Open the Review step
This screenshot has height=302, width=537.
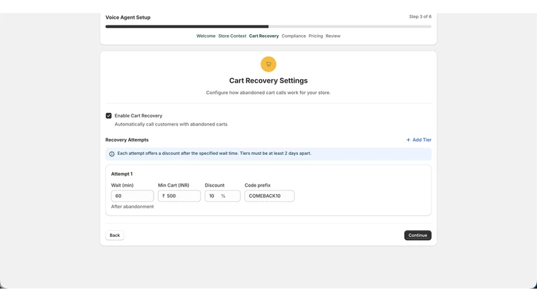[x=333, y=36]
